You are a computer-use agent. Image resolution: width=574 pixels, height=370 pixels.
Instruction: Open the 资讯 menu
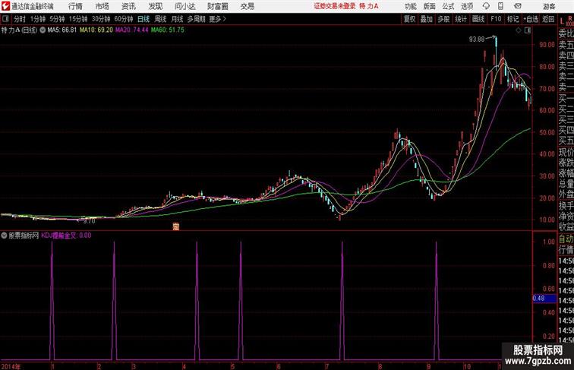(128, 6)
